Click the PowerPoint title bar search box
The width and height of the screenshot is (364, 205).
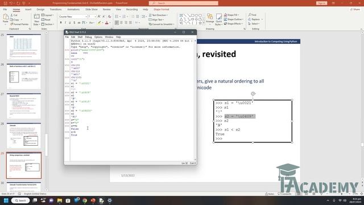183,3
